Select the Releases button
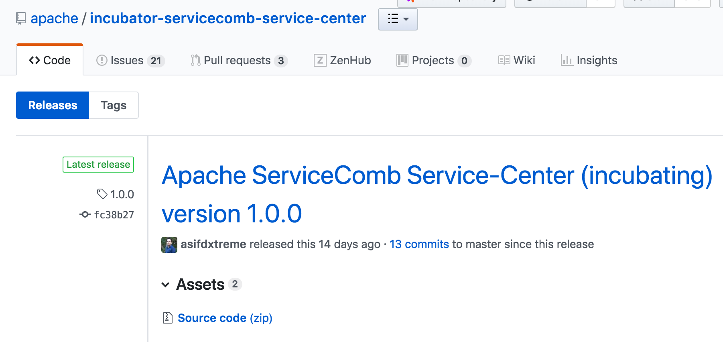Viewport: 723px width, 342px height. (x=53, y=105)
